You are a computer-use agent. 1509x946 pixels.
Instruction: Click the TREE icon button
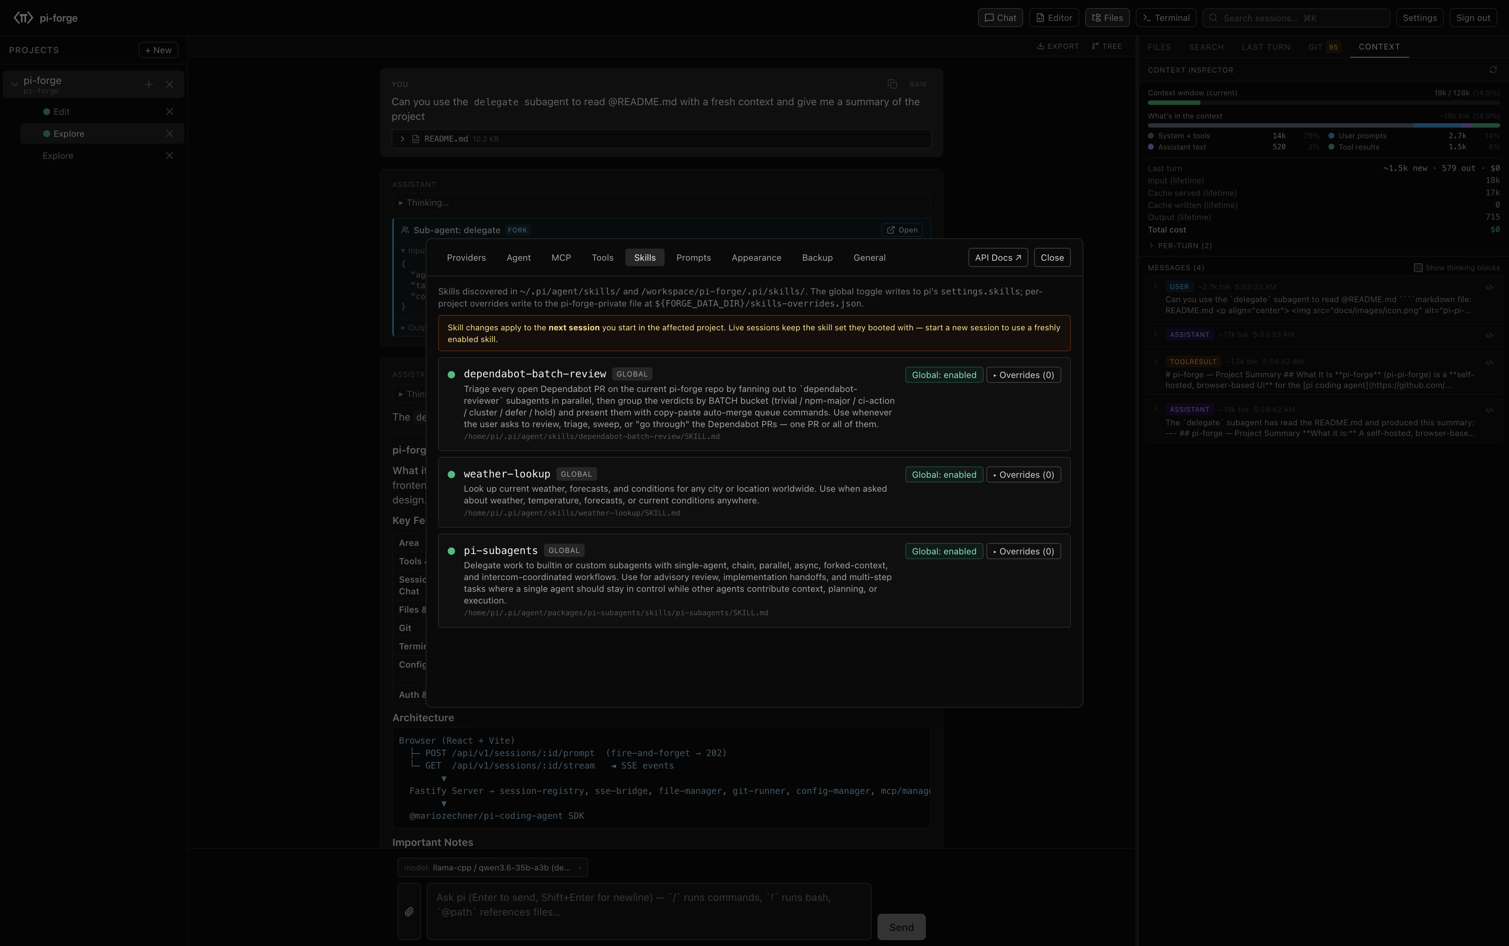point(1106,46)
